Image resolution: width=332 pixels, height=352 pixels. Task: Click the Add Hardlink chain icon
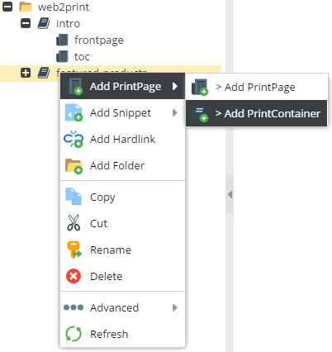point(74,139)
